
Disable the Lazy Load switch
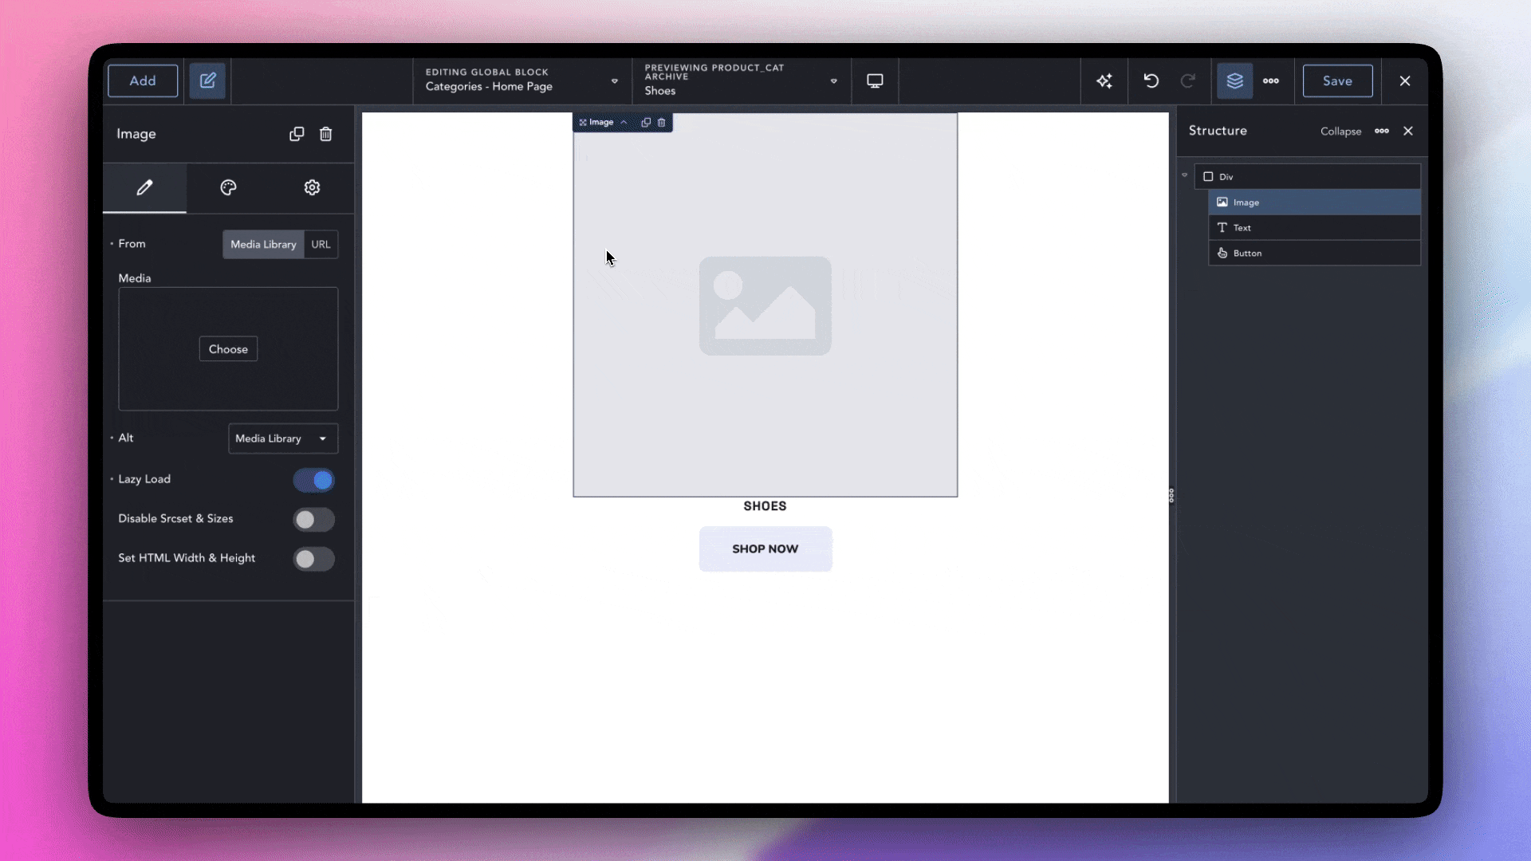(x=313, y=480)
